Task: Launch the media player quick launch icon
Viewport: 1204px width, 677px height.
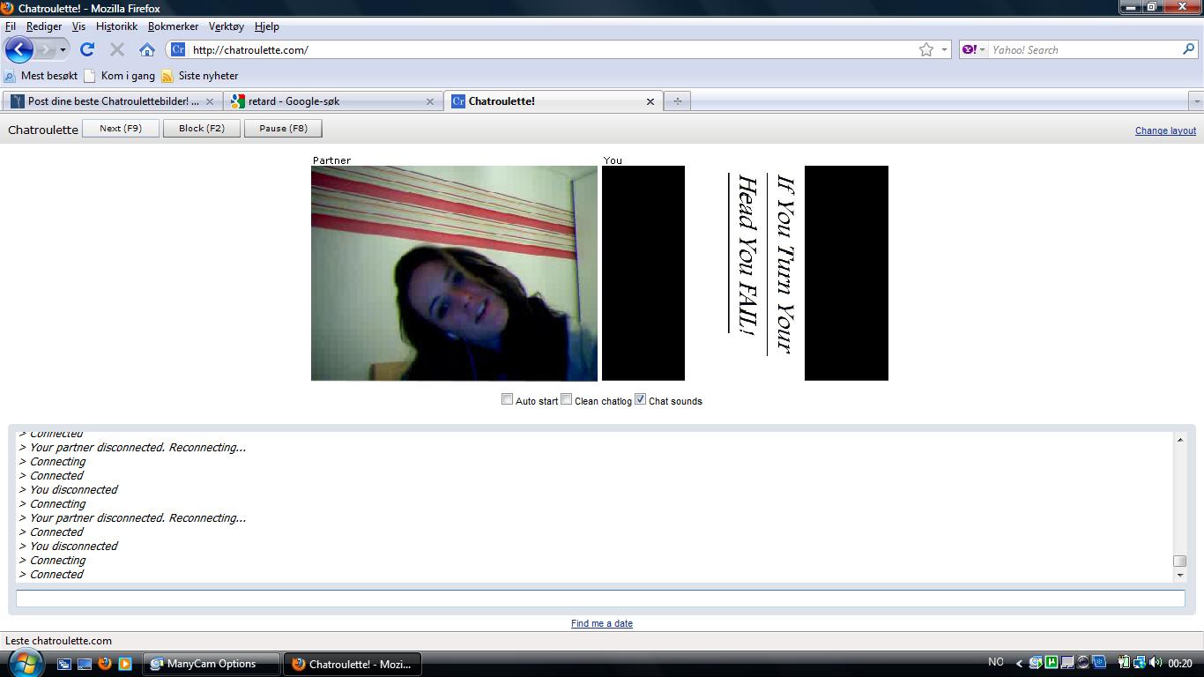Action: click(125, 664)
